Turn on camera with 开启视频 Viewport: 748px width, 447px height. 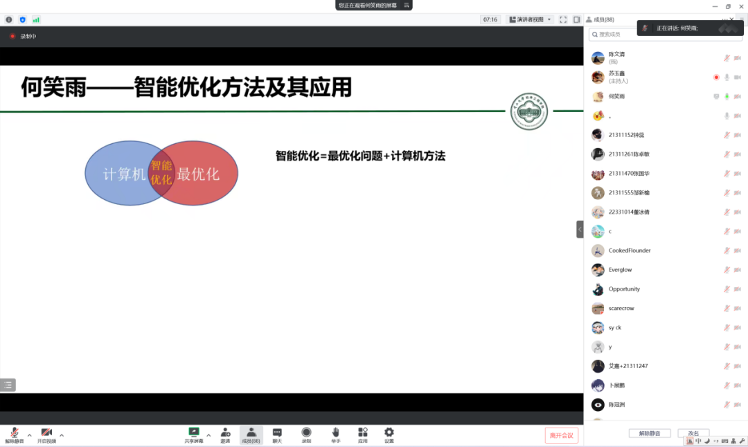(x=46, y=435)
